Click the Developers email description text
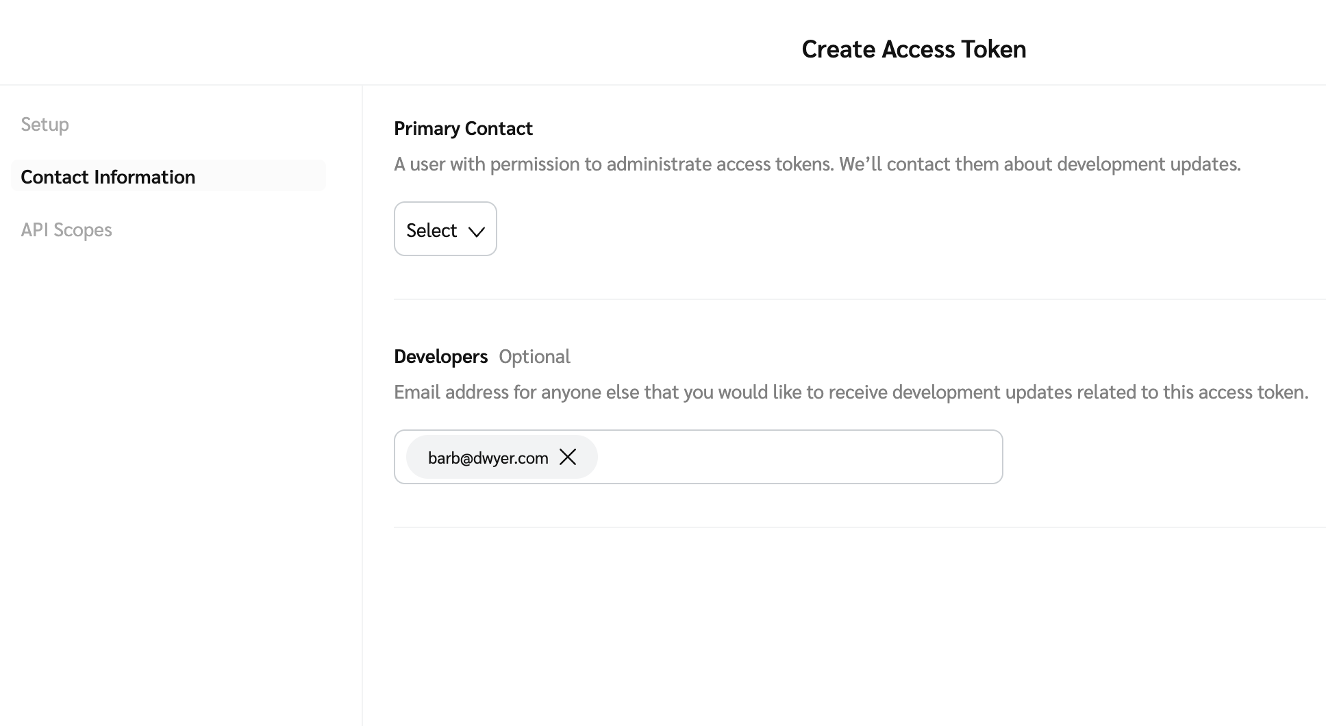 [x=851, y=392]
